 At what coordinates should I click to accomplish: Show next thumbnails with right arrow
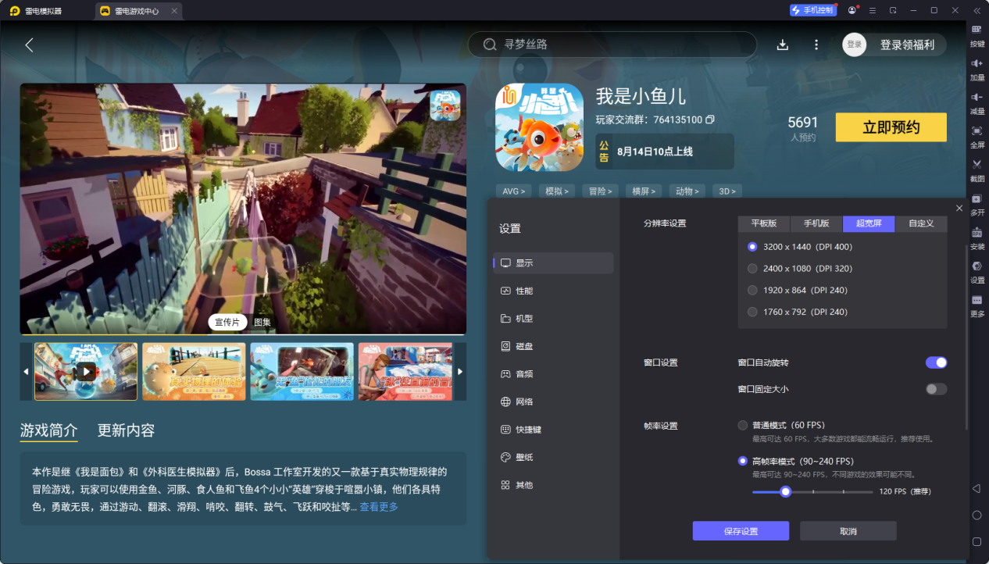(460, 372)
